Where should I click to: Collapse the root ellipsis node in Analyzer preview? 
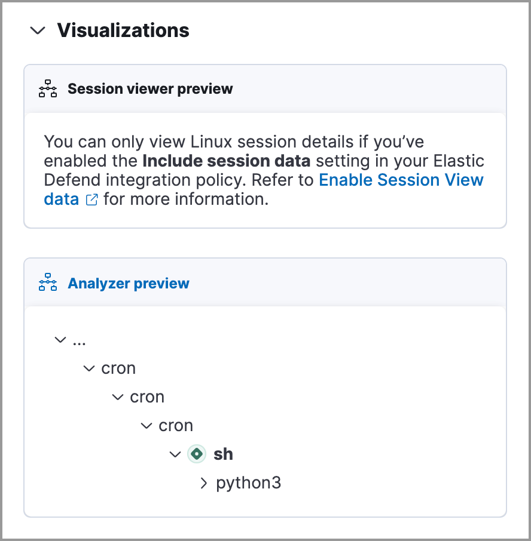[x=60, y=339]
